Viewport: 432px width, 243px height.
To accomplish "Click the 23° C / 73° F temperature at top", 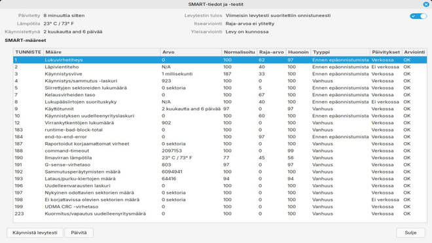I will click(x=59, y=24).
